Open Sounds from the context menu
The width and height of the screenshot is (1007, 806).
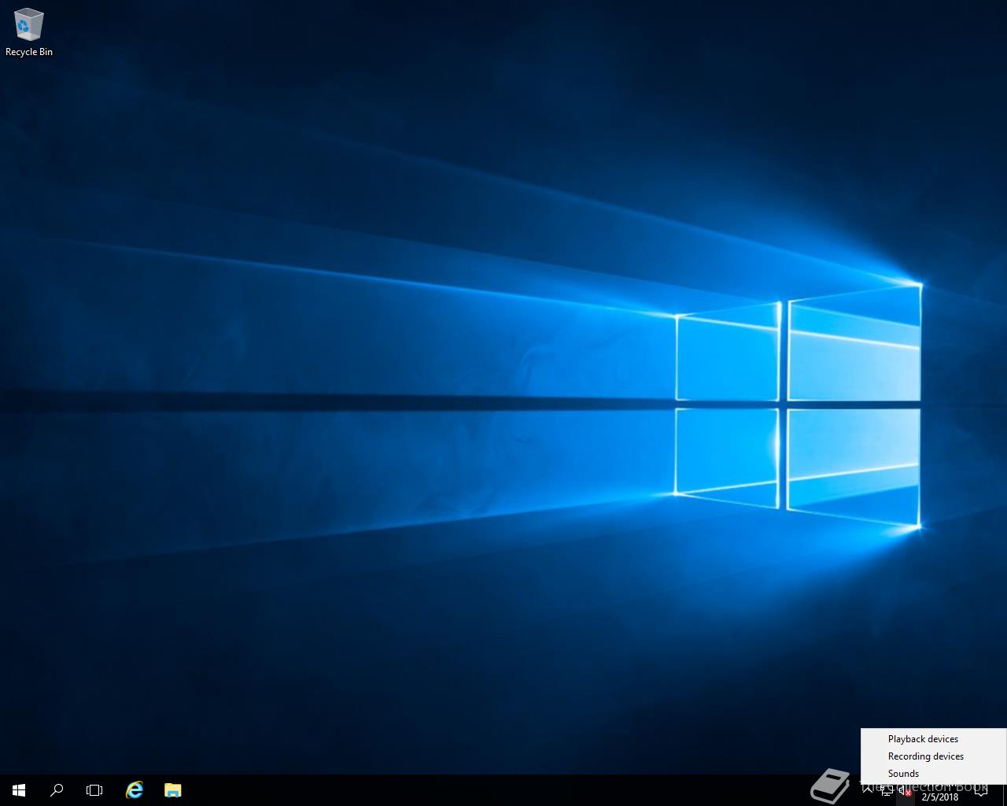point(933,773)
